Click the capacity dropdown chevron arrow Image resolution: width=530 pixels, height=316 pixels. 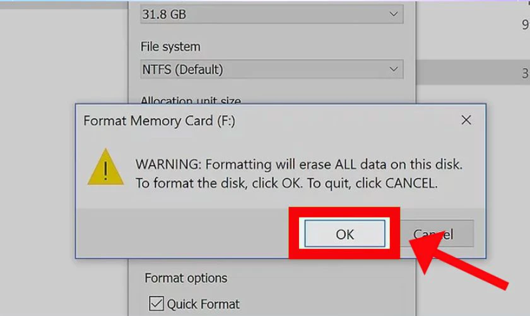394,15
